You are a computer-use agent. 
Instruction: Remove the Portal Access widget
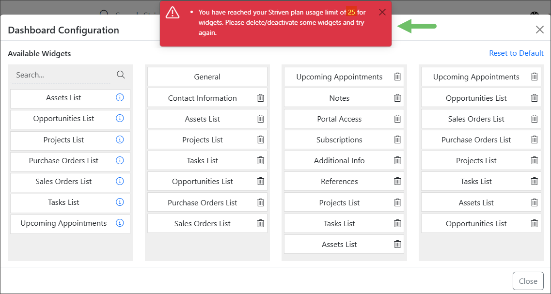(x=397, y=119)
